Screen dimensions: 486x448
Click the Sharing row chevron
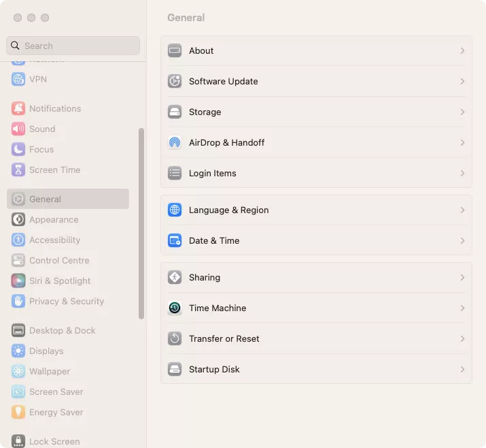[462, 277]
